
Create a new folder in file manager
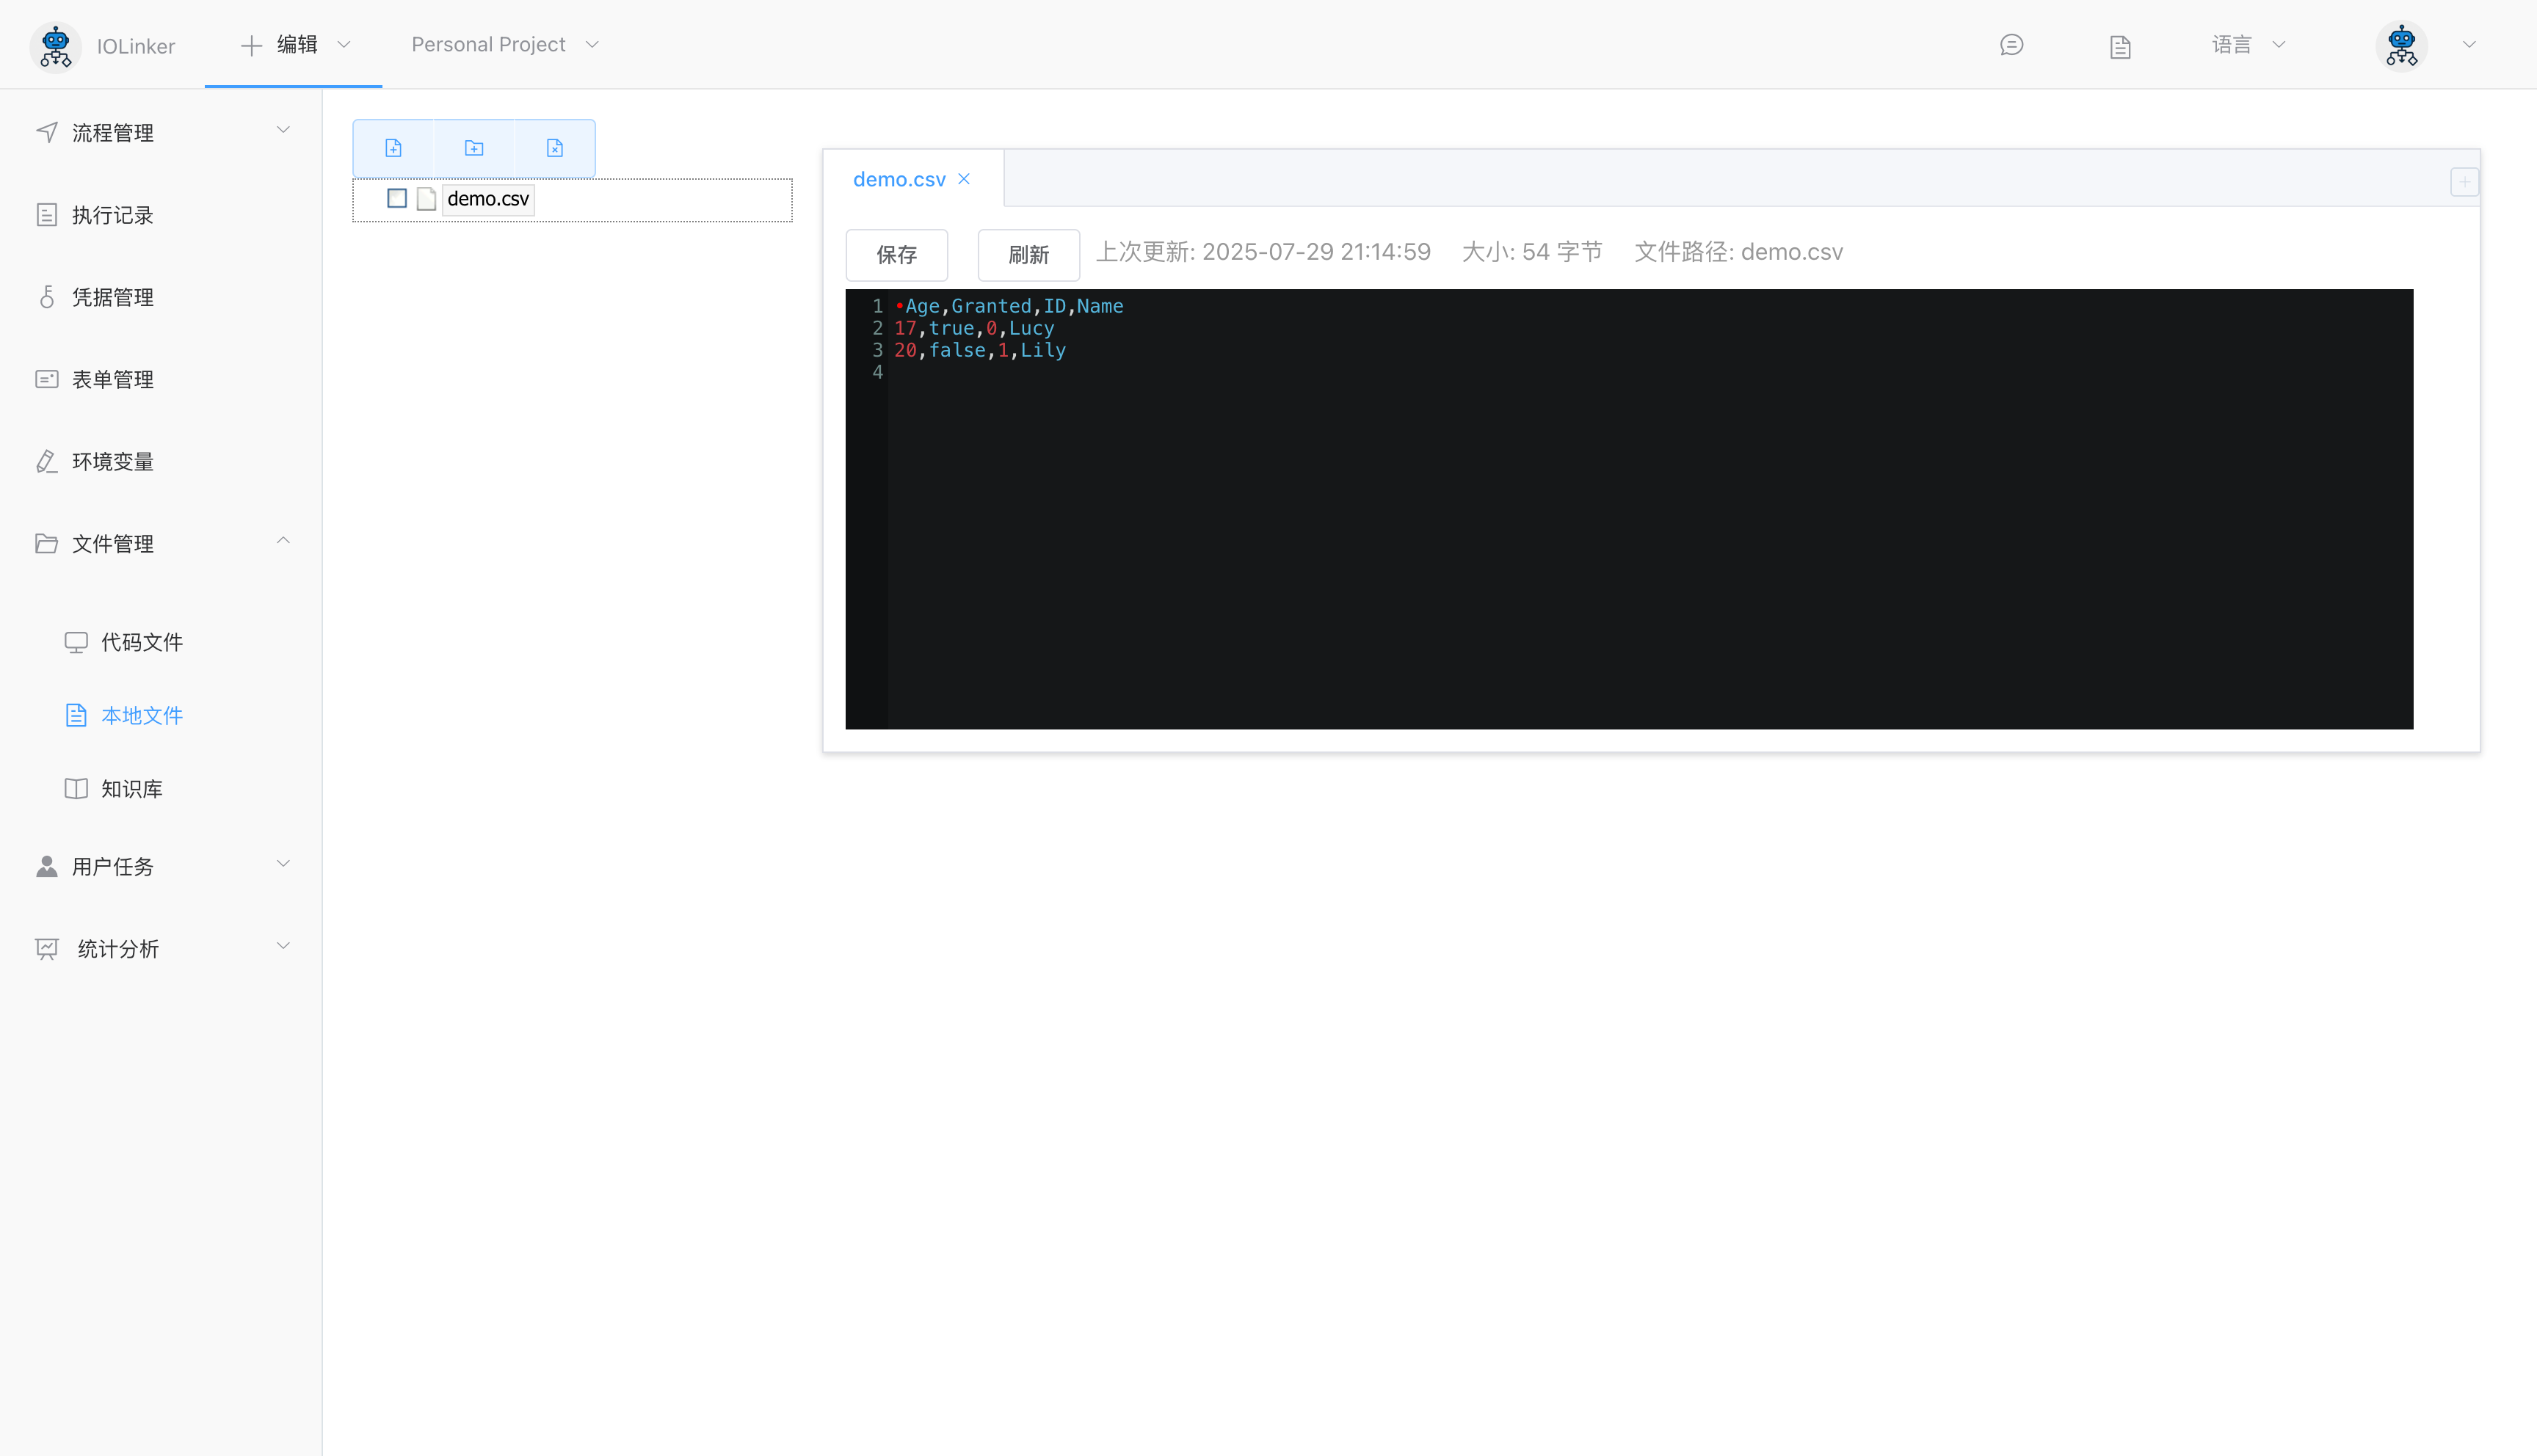(x=474, y=147)
